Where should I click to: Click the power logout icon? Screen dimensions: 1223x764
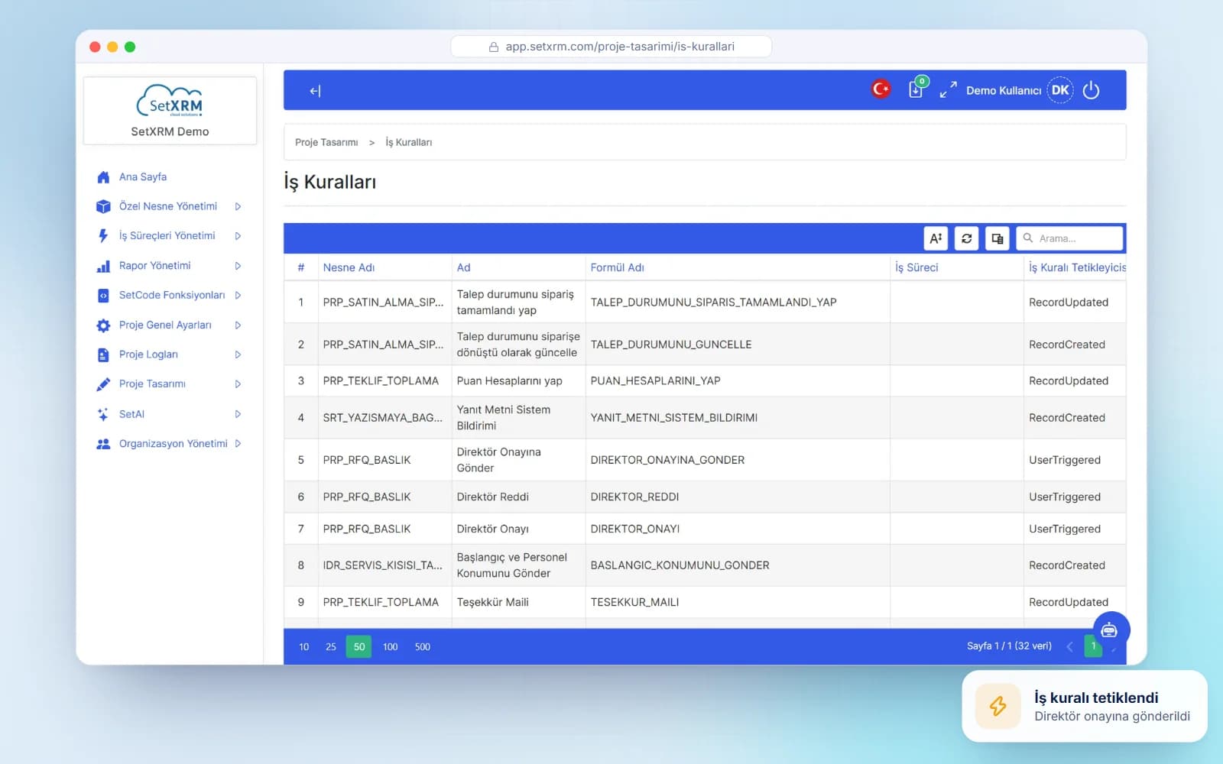(x=1091, y=90)
